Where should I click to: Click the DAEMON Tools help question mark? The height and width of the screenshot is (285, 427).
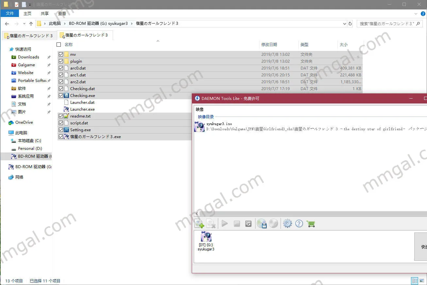(x=299, y=224)
